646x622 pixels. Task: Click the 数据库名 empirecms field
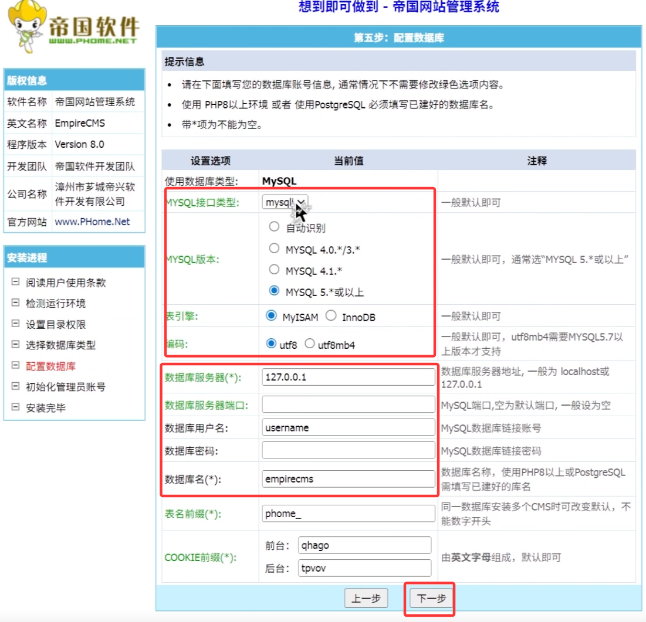[349, 479]
